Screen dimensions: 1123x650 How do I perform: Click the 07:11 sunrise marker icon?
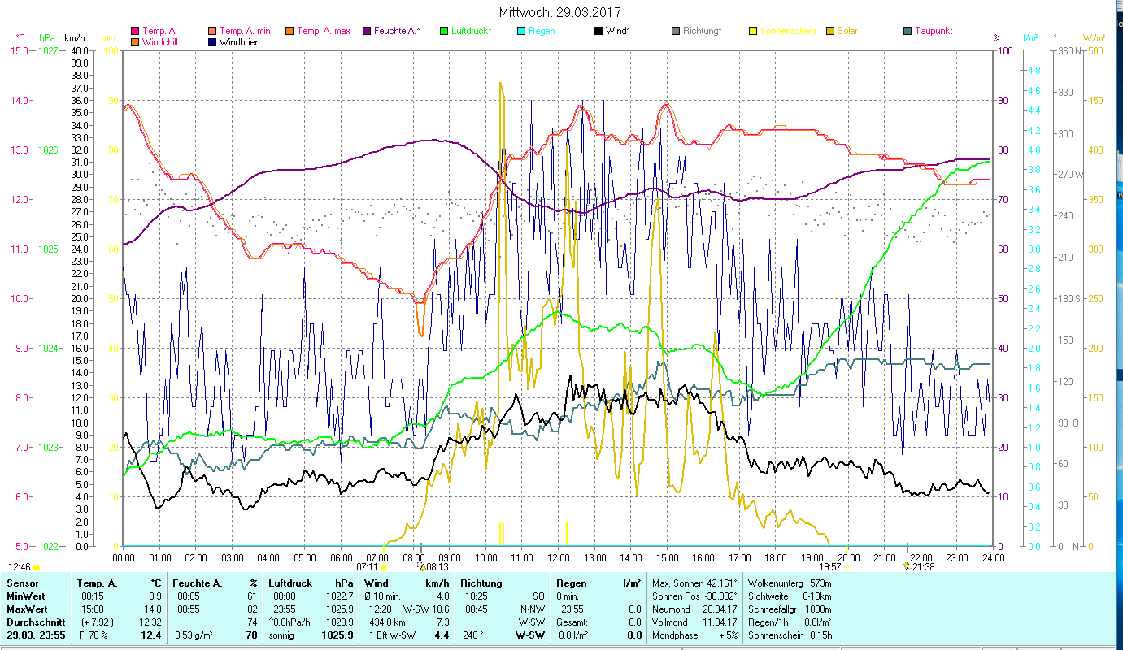coord(384,567)
